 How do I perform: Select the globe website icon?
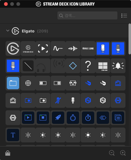pyautogui.click(x=28, y=83)
